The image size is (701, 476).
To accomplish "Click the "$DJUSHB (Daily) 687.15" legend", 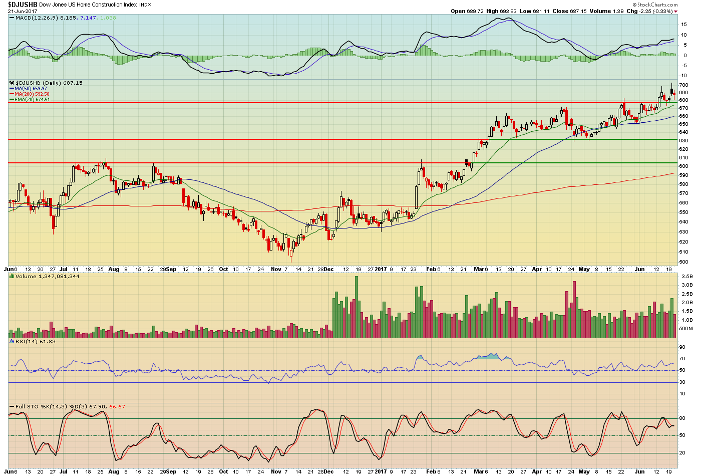I will (x=49, y=83).
